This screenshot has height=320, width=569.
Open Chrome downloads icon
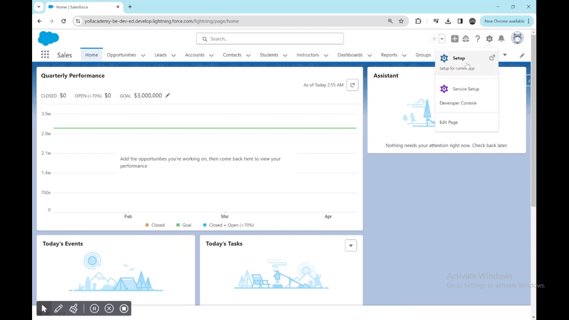point(448,21)
